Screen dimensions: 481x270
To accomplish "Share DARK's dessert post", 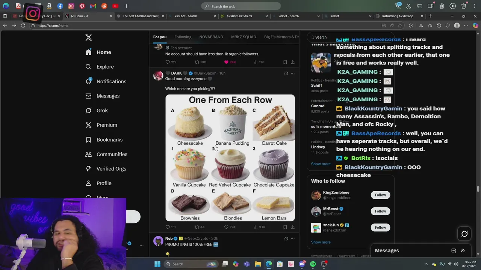I will coord(293,227).
